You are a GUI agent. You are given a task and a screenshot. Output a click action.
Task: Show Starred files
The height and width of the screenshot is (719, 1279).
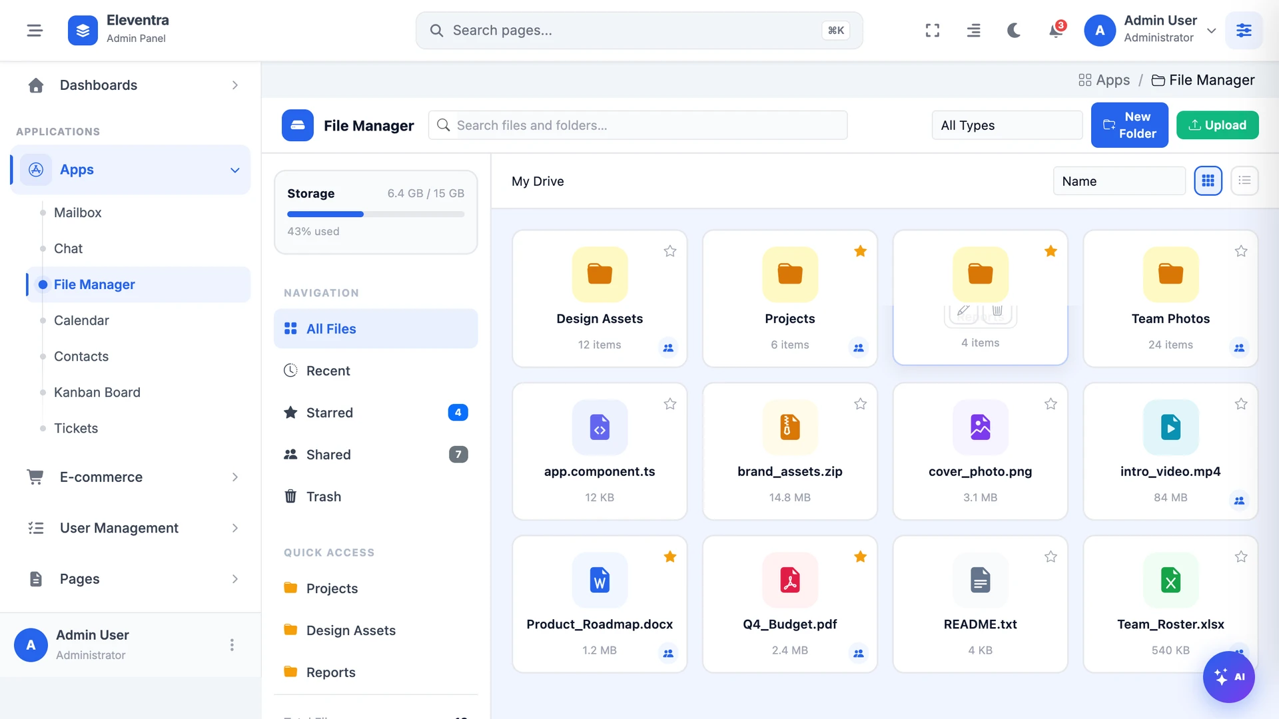pyautogui.click(x=376, y=413)
